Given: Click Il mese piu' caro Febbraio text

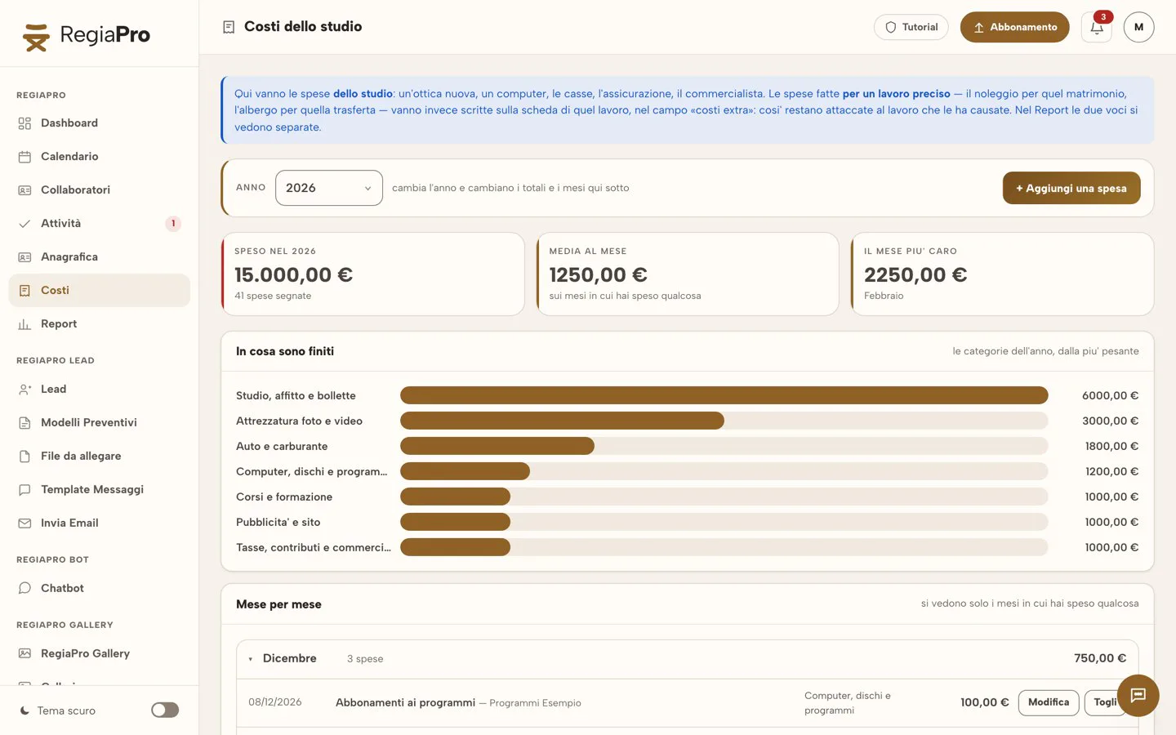Looking at the screenshot, I should coord(884,296).
